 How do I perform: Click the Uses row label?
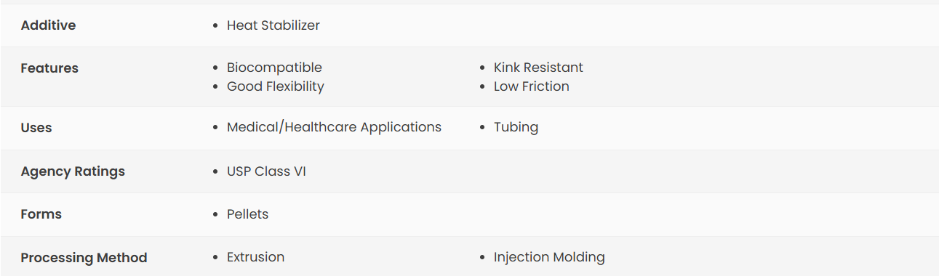coord(36,128)
